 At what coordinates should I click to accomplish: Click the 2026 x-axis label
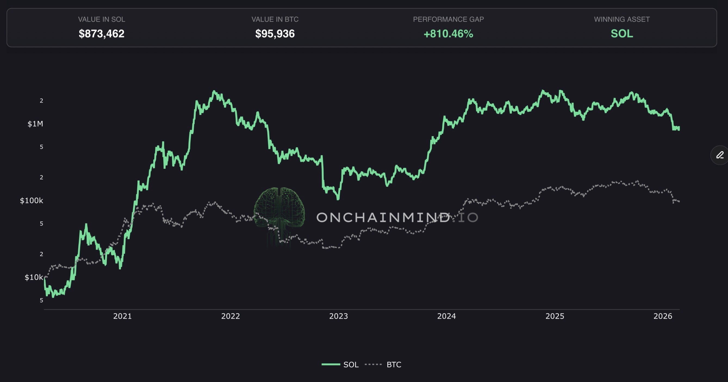point(663,316)
